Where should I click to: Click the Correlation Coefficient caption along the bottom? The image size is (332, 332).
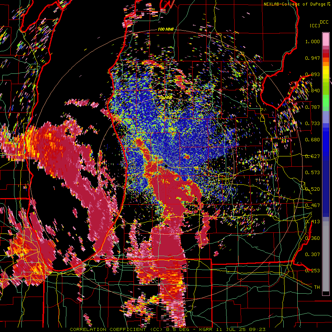pyautogui.click(x=167, y=329)
